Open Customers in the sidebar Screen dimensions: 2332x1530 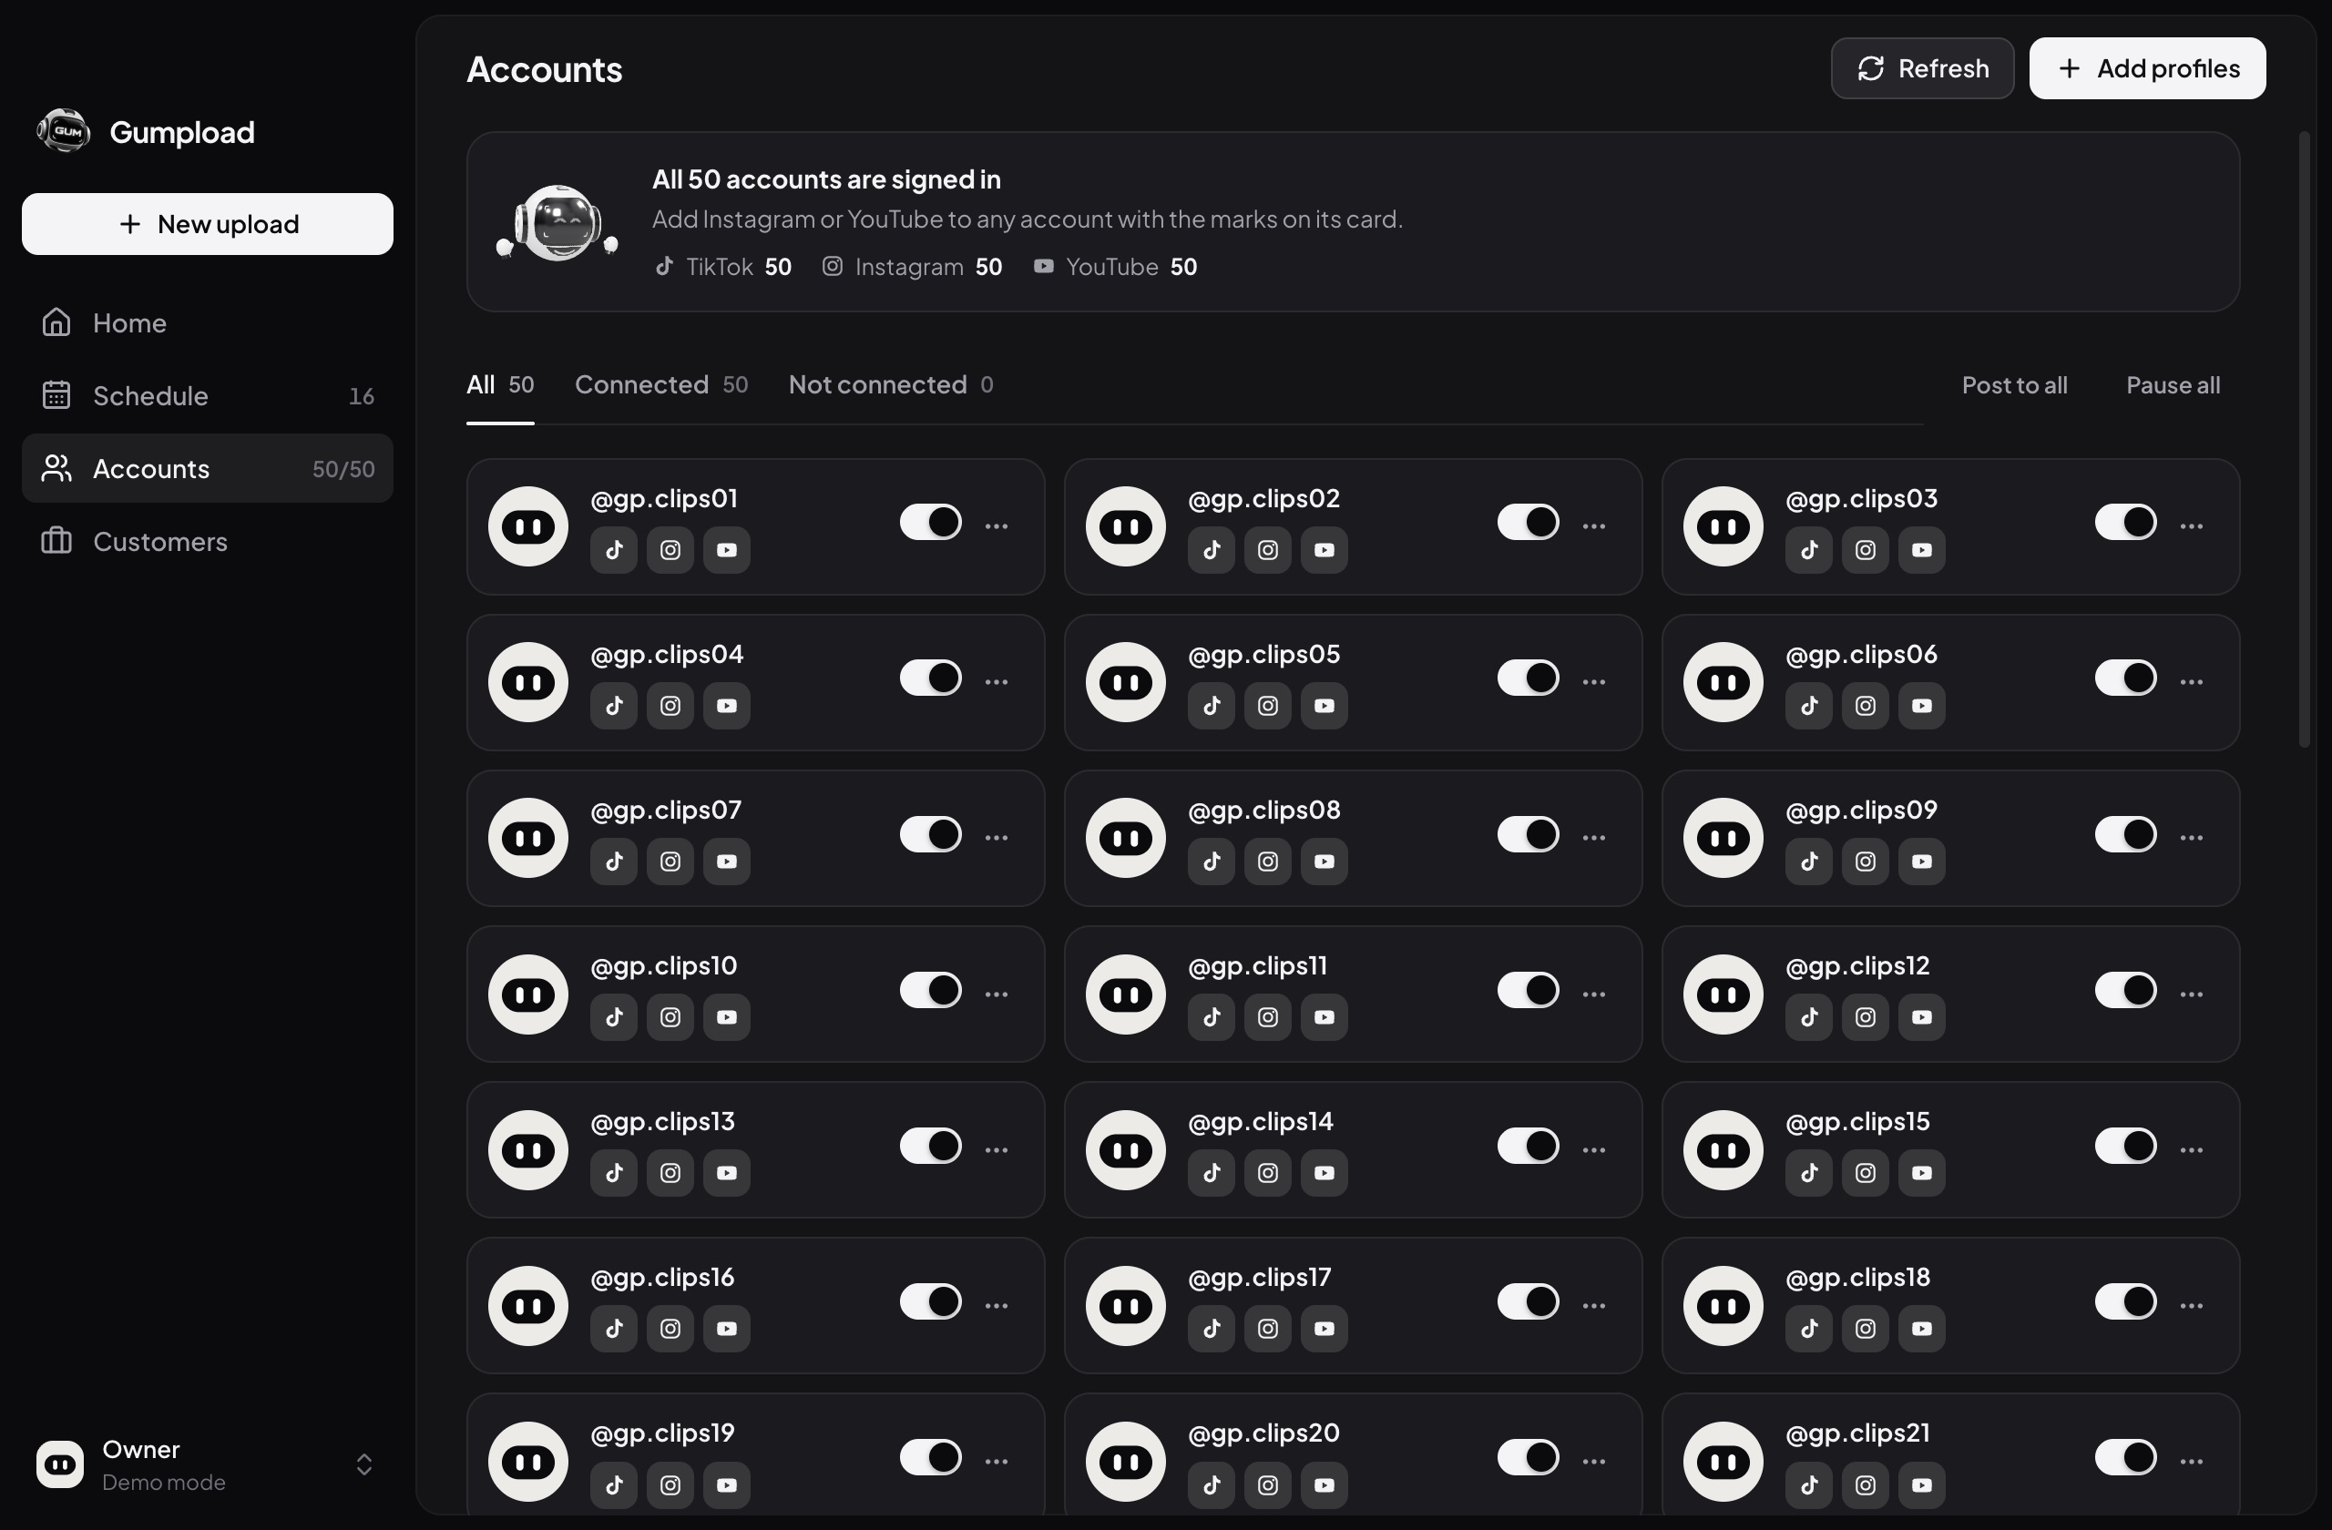[207, 542]
